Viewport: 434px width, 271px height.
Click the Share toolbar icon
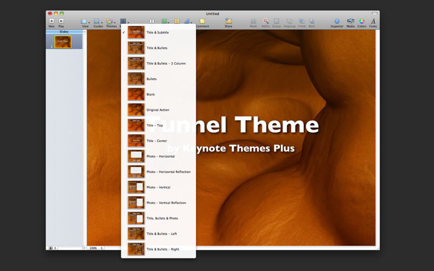tap(228, 21)
